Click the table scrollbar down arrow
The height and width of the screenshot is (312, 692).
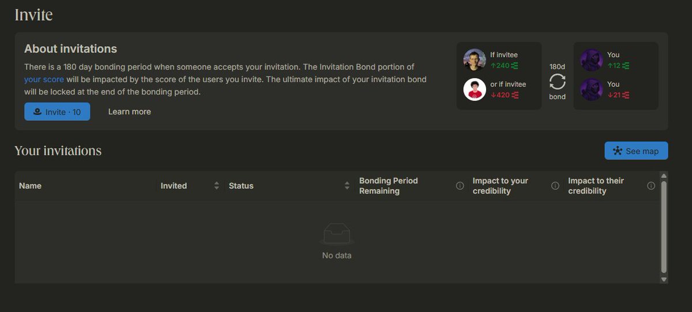click(x=664, y=279)
